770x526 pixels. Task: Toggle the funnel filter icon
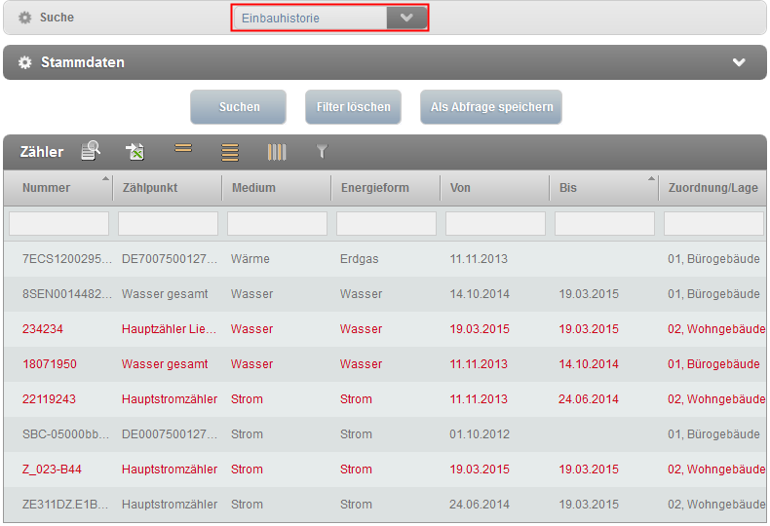(x=323, y=151)
